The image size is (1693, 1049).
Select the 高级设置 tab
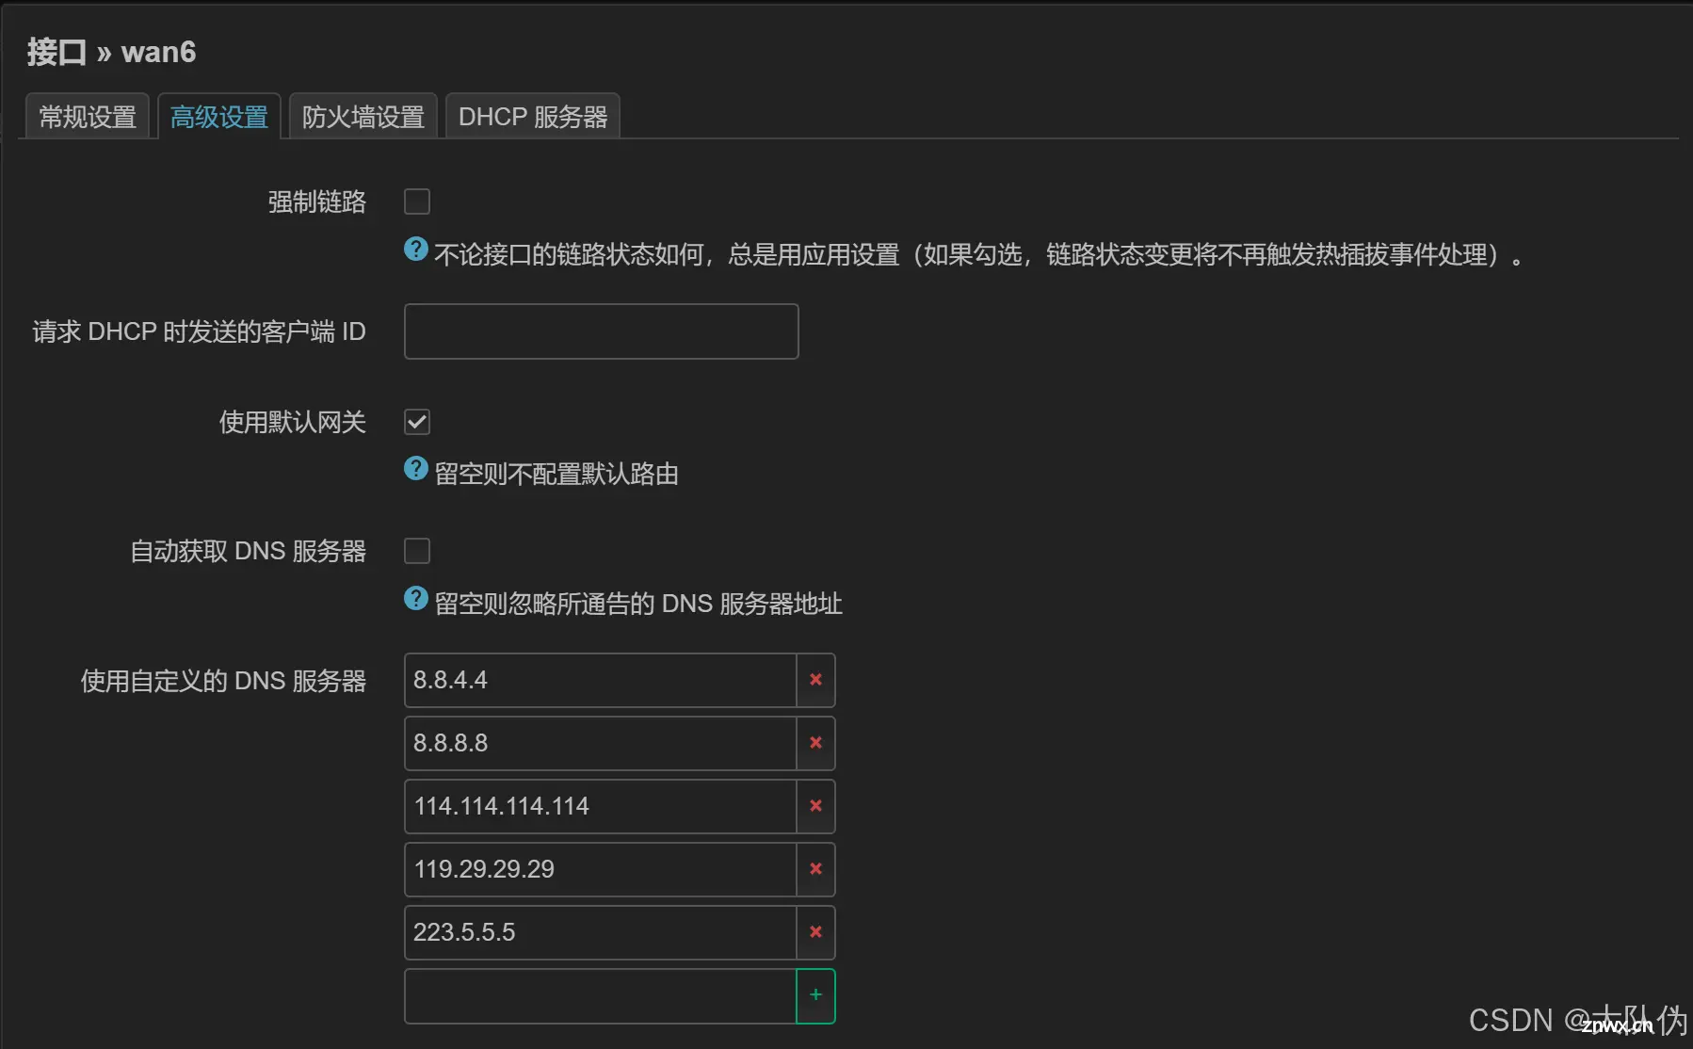pos(219,116)
